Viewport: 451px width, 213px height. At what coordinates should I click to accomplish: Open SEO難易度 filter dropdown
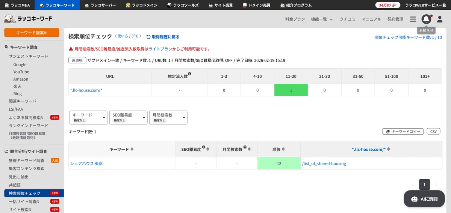point(129,117)
